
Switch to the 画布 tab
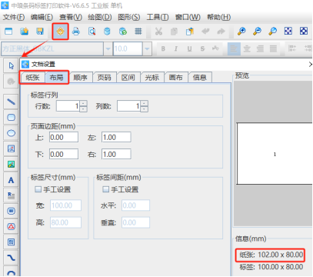tap(176, 78)
